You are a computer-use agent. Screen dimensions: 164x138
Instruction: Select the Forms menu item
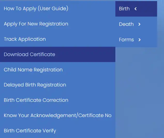coord(136,40)
